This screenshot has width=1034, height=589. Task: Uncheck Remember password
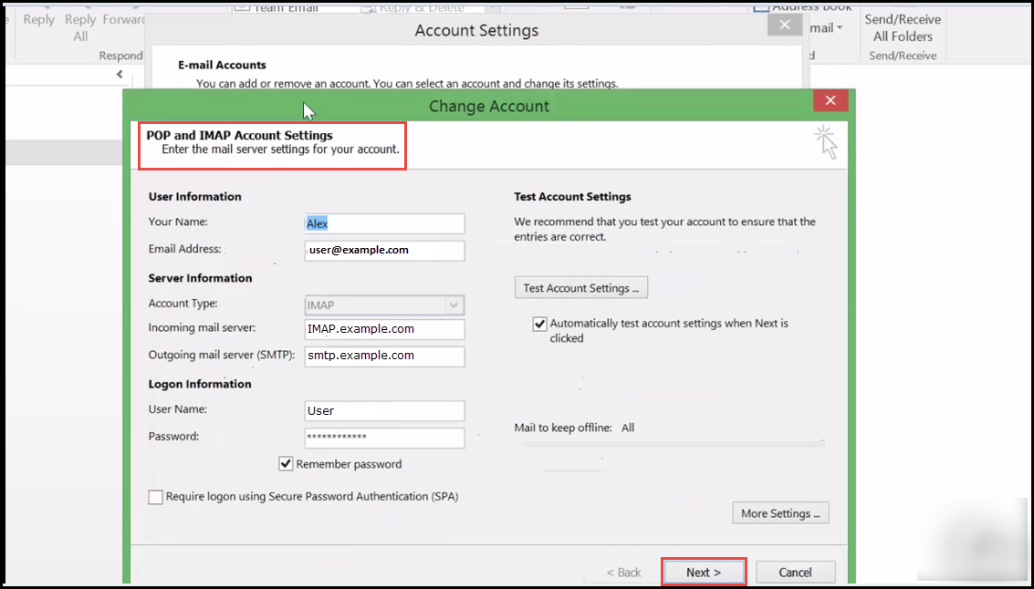tap(286, 463)
